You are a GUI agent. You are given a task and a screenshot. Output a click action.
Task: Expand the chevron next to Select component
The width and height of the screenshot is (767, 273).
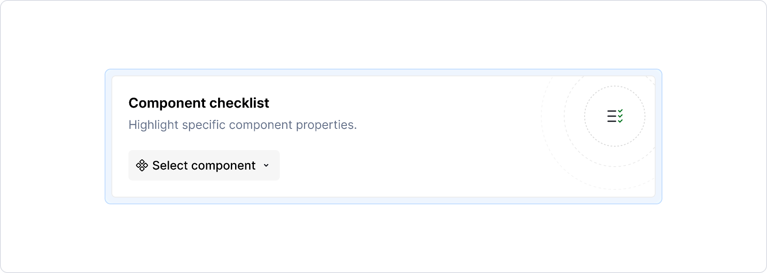[x=266, y=165]
